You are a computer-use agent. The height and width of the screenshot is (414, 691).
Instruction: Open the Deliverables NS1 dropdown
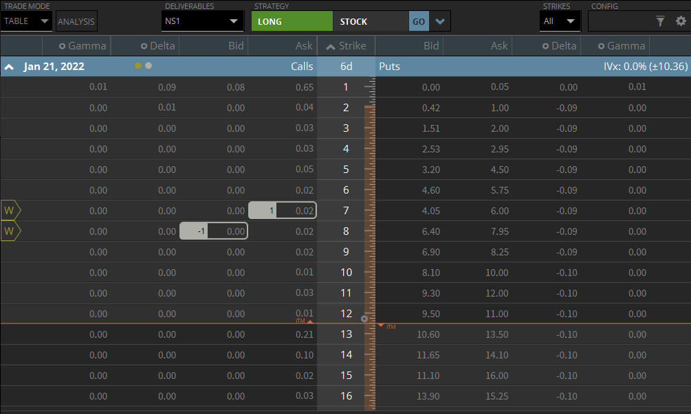point(202,21)
